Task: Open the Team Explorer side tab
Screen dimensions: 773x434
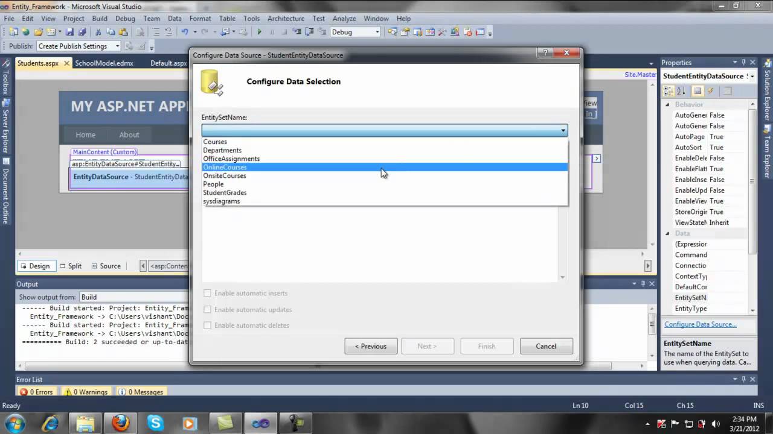Action: (767, 151)
